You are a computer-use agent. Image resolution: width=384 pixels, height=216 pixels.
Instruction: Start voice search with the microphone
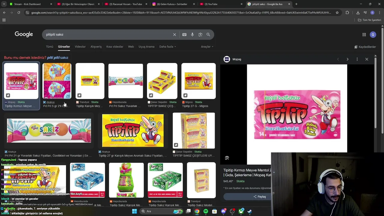pyautogui.click(x=192, y=34)
